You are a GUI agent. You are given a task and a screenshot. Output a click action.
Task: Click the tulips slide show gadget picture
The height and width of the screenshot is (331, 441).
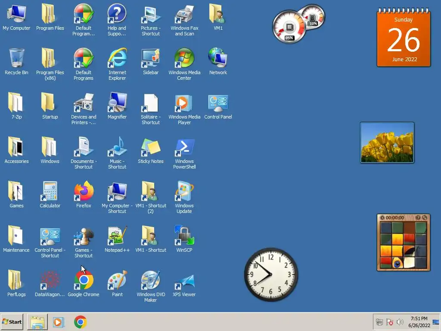387,142
